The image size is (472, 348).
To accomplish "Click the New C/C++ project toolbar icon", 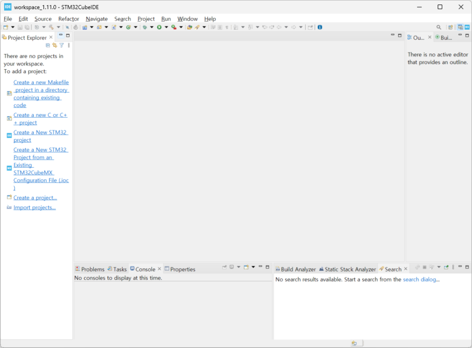I will (85, 27).
